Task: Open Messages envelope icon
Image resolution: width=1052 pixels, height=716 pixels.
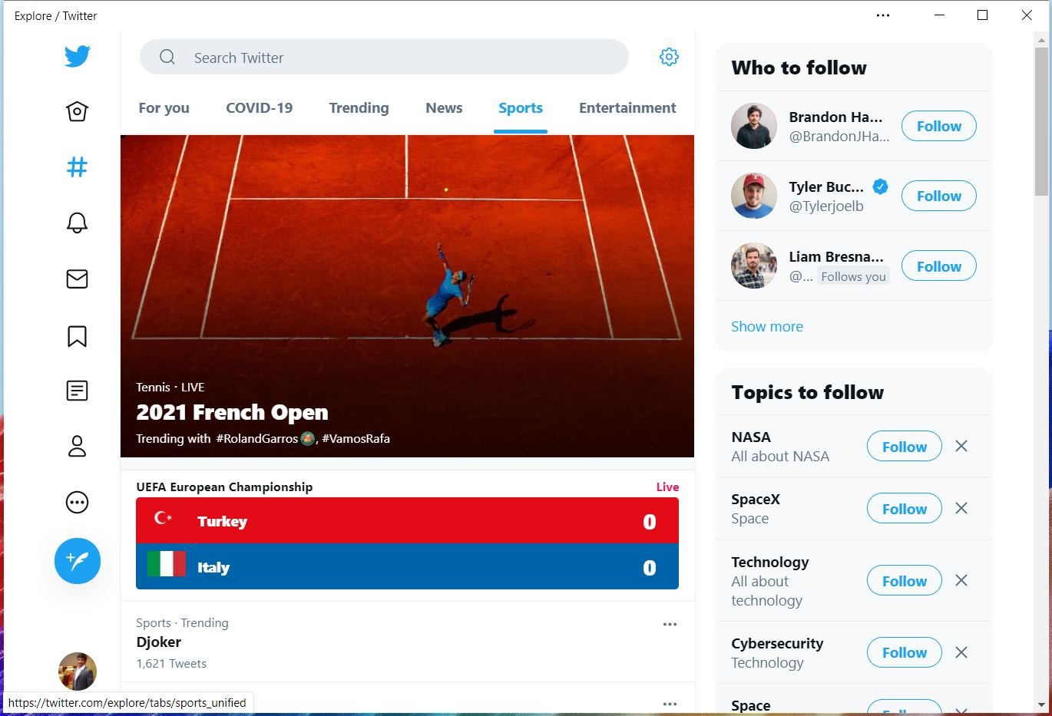Action: (x=77, y=279)
